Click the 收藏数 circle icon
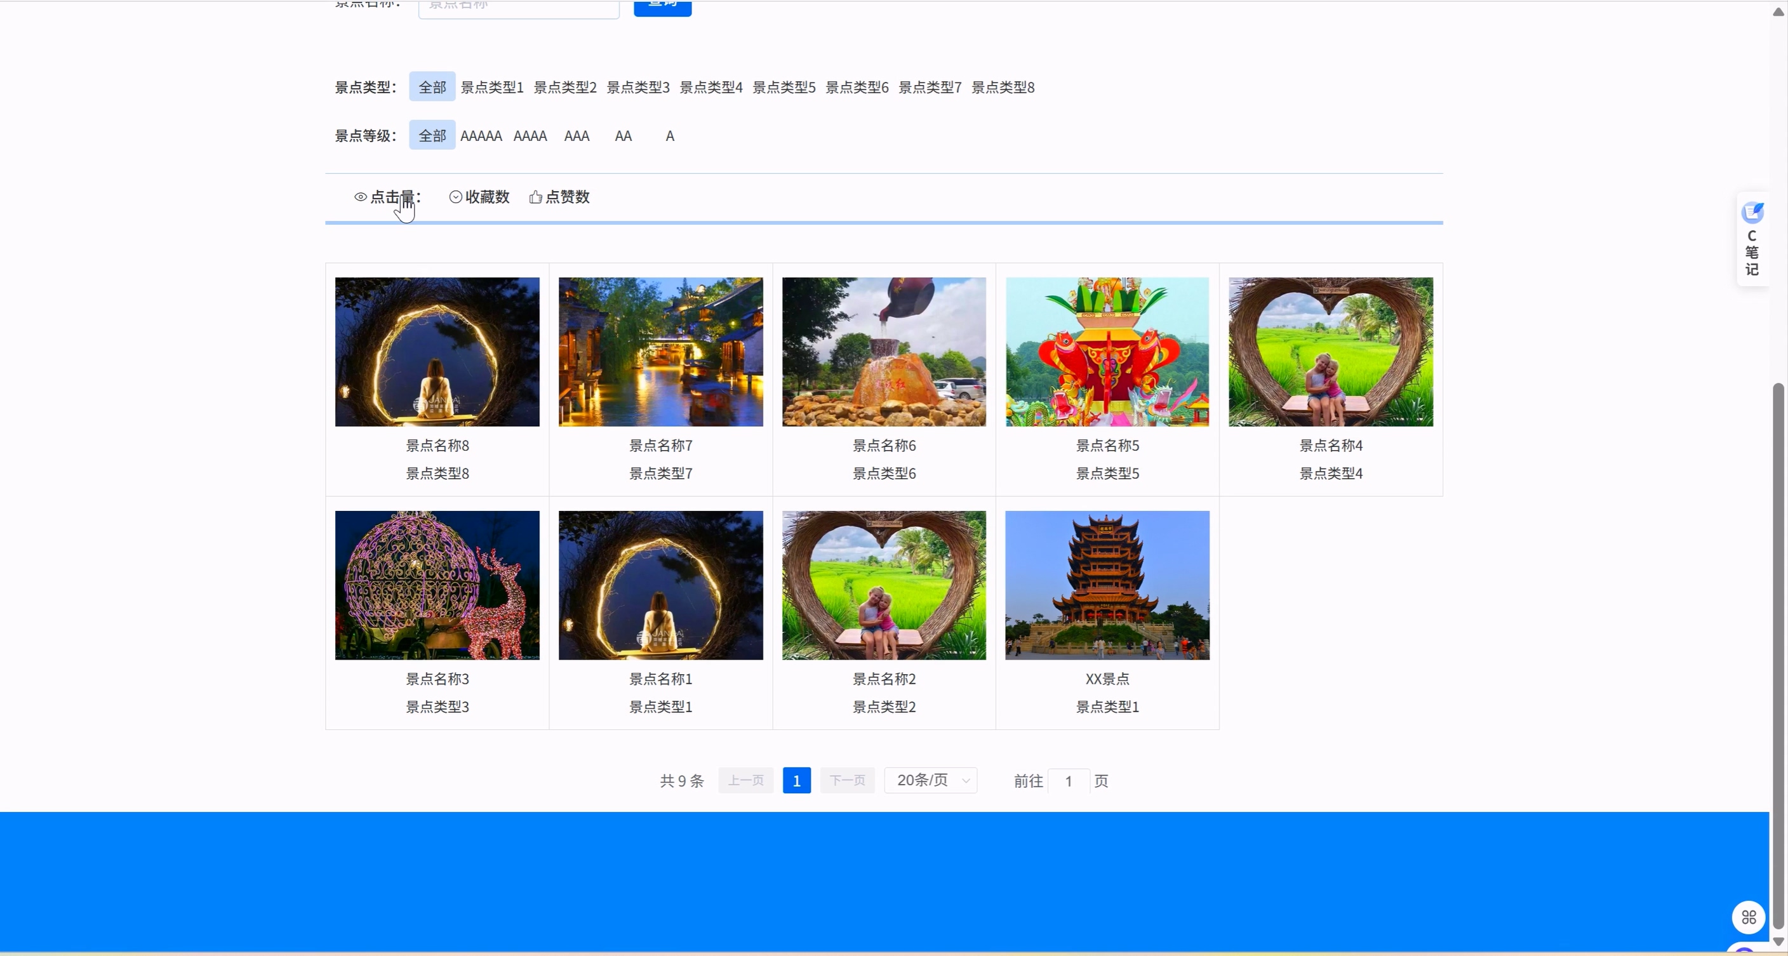Viewport: 1788px width, 956px height. pyautogui.click(x=455, y=197)
